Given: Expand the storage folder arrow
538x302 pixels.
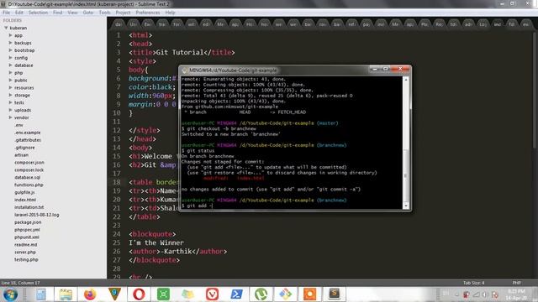Looking at the screenshot, I should (x=11, y=95).
